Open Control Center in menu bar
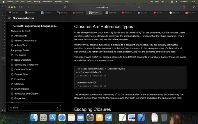The width and height of the screenshot is (198, 124). point(172,2)
